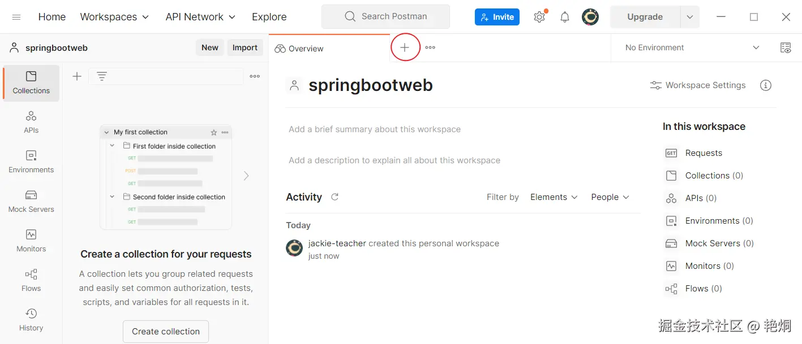802x344 pixels.
Task: Open Environments (0) in workspace list
Action: click(709, 221)
